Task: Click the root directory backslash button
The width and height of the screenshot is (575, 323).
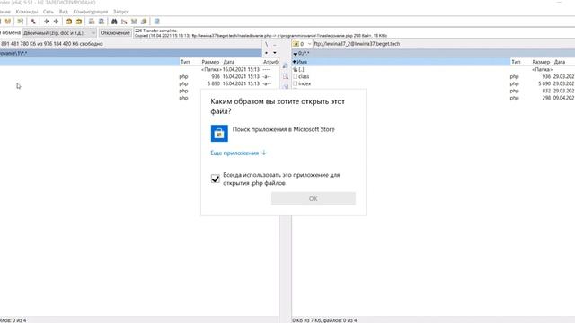Action: 267,44
